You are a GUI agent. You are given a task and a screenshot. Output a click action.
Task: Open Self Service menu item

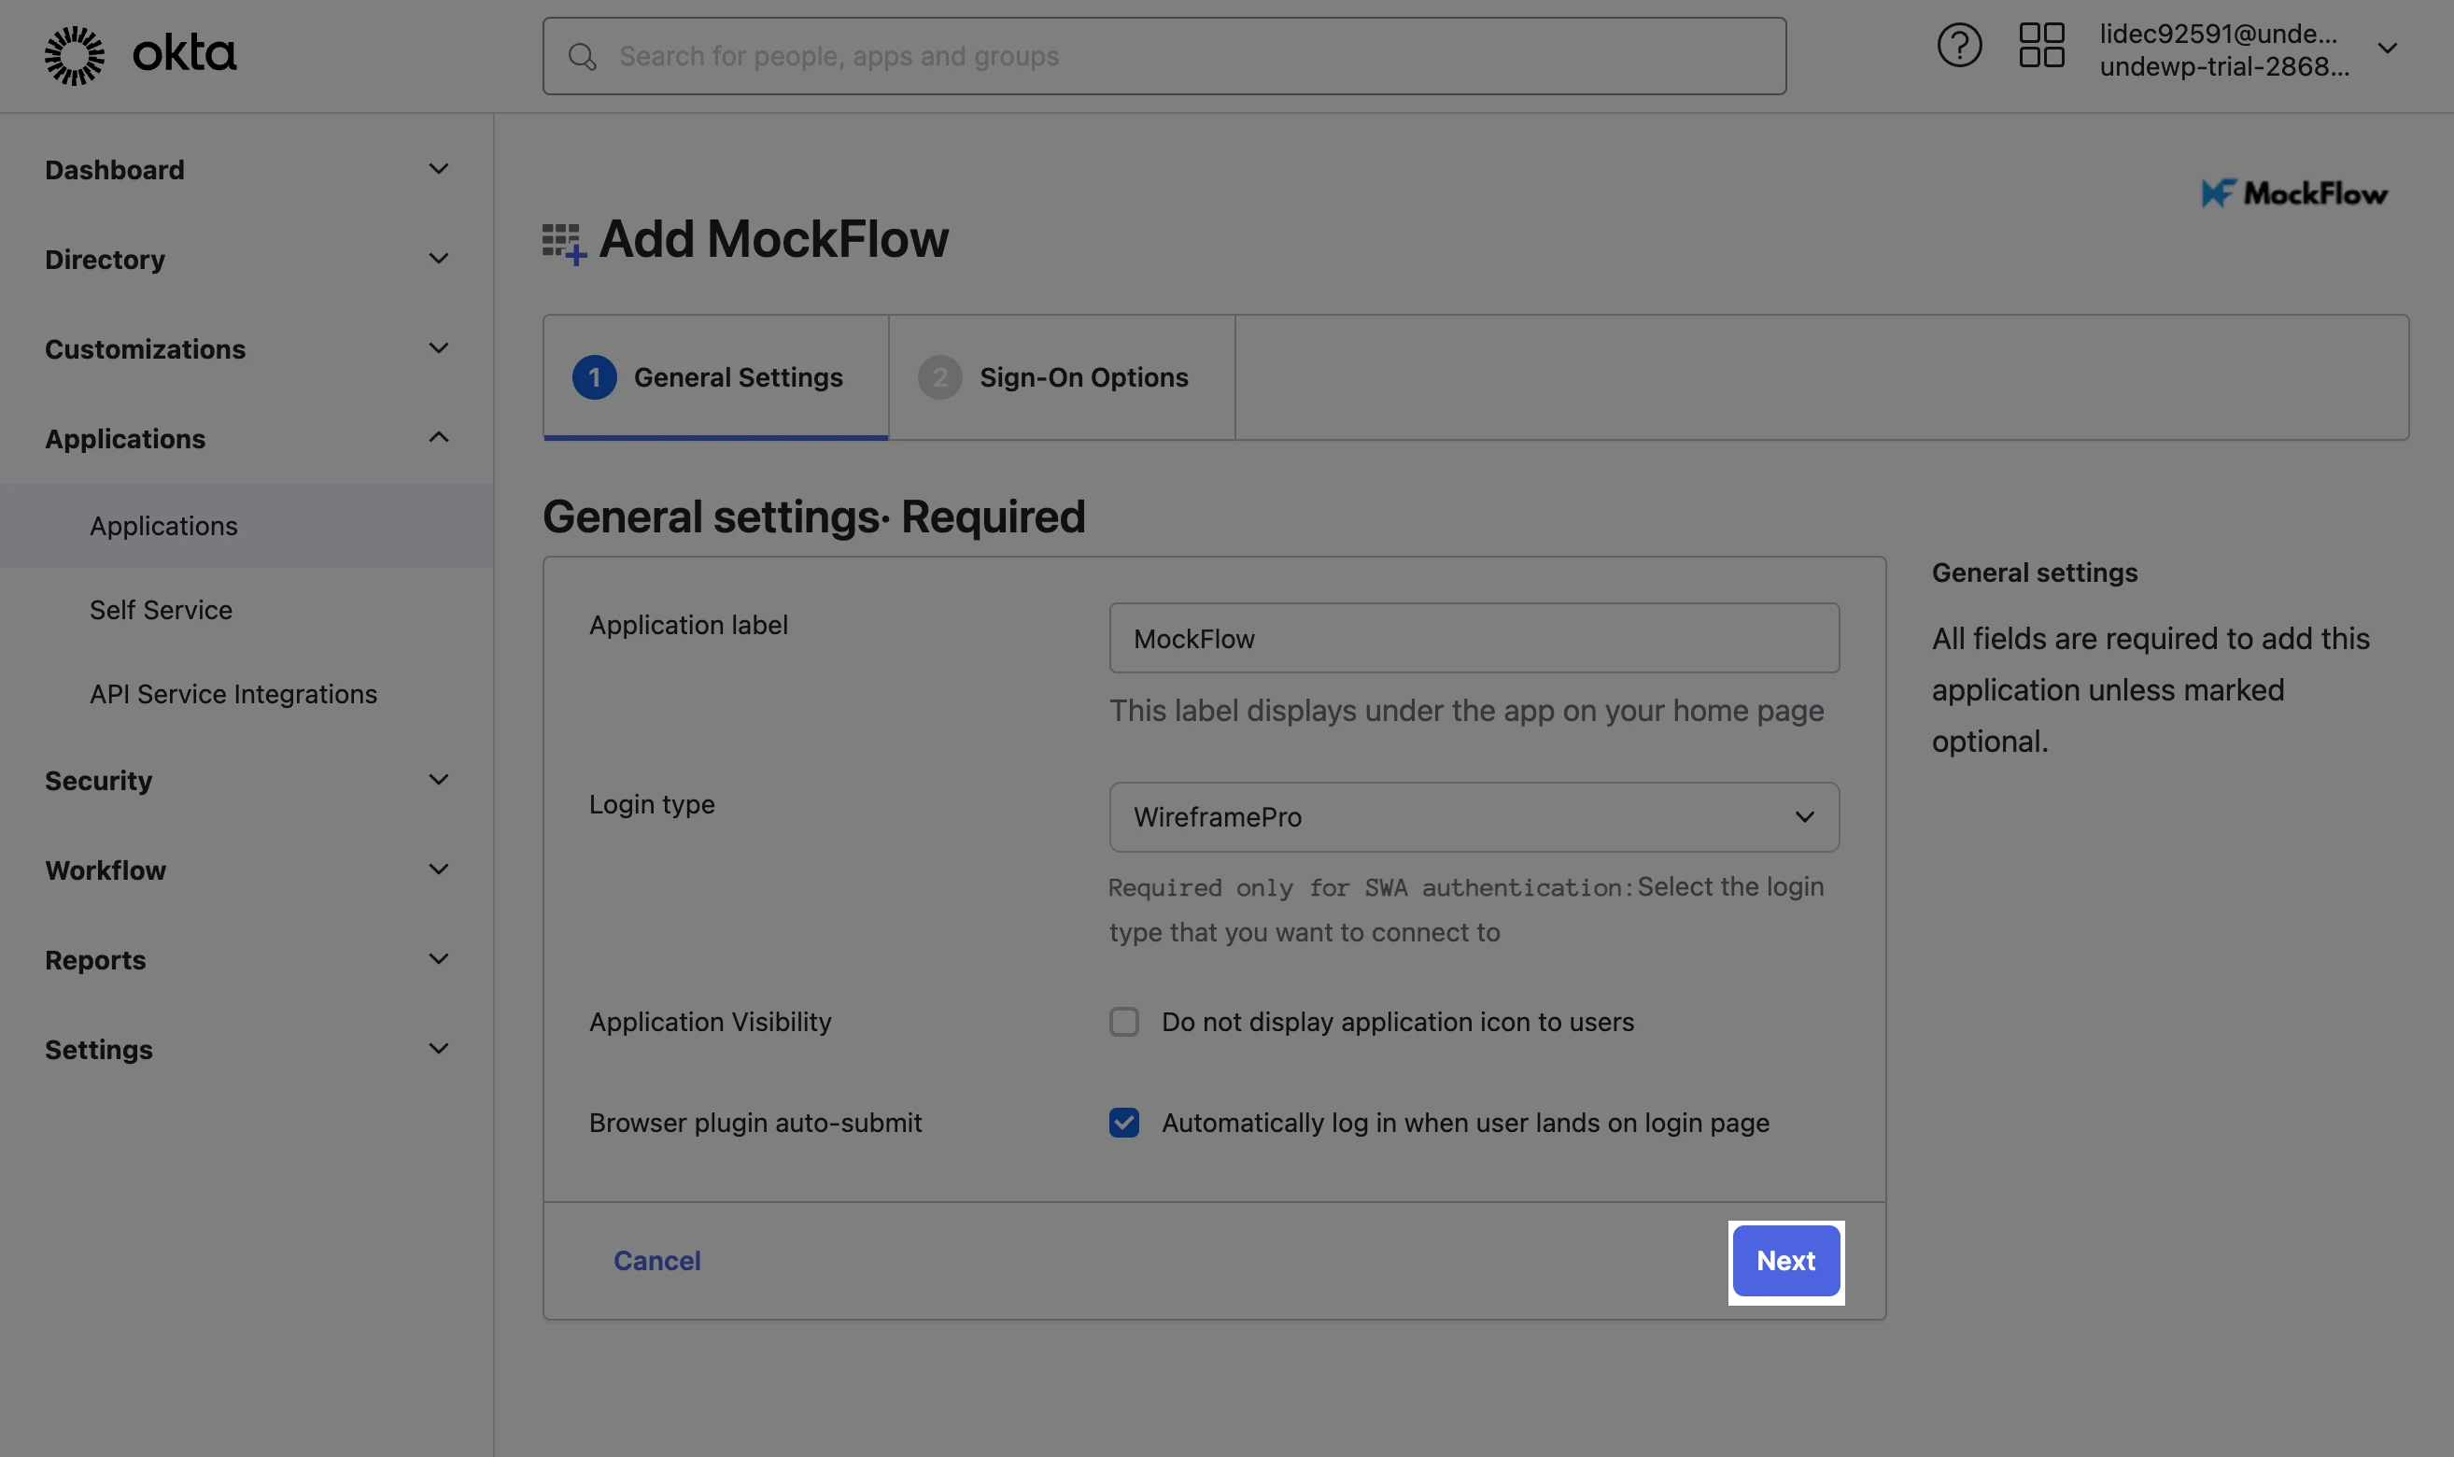247,610
